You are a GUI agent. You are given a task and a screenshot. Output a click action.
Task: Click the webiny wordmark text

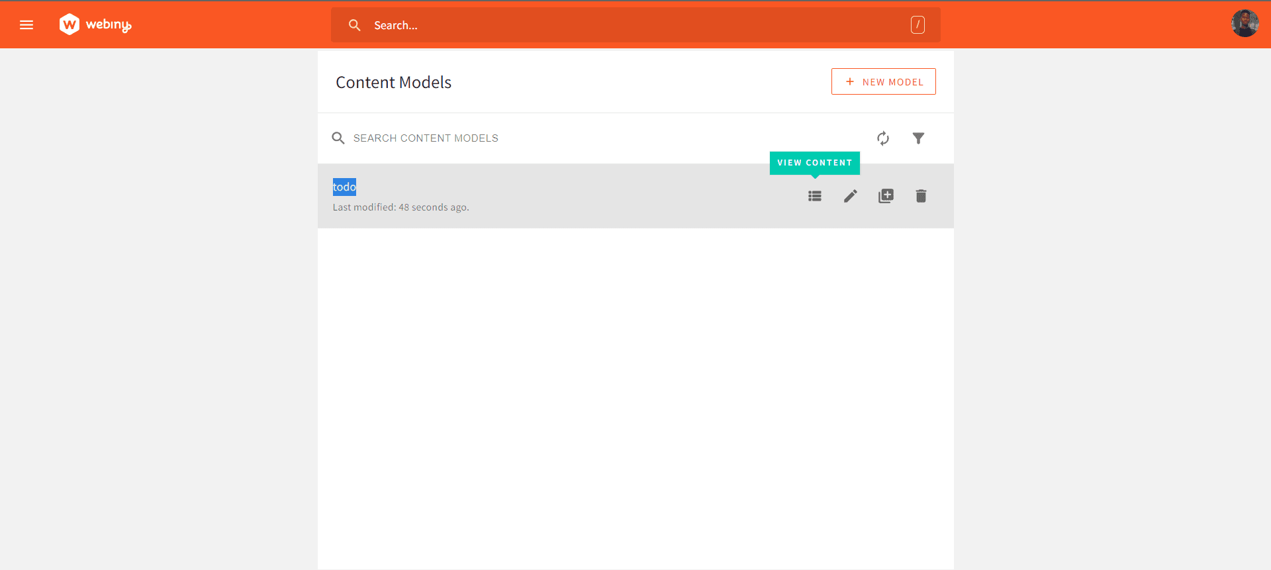coord(109,25)
